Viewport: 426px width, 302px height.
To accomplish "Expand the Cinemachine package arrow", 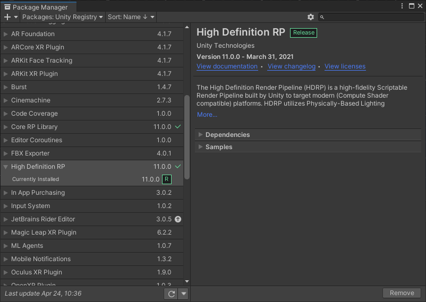I will point(6,100).
